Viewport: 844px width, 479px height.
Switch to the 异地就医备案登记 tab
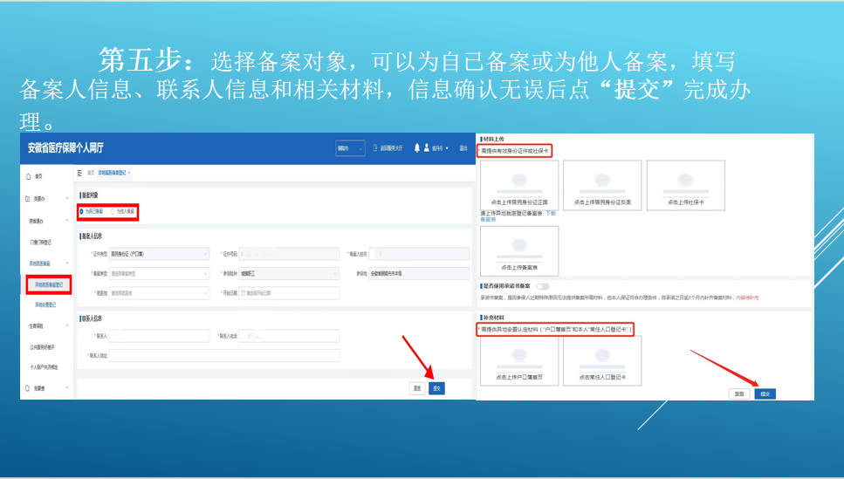(x=112, y=173)
